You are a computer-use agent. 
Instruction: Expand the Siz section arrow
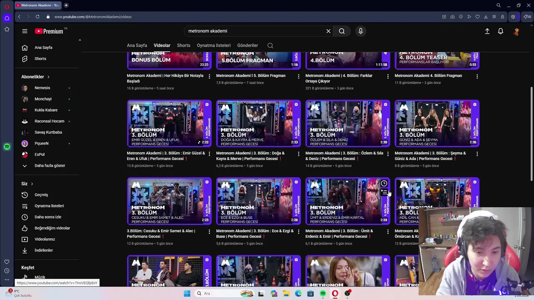(32, 184)
